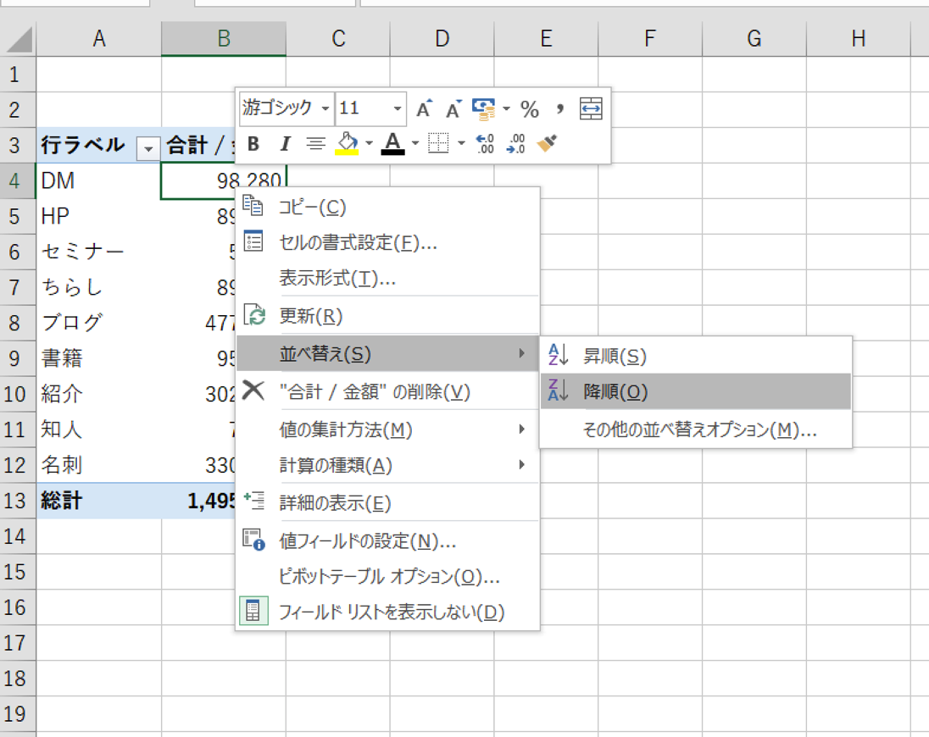Expand 値の集計方法(M) submenu
Screen dimensions: 929x737
tap(387, 429)
